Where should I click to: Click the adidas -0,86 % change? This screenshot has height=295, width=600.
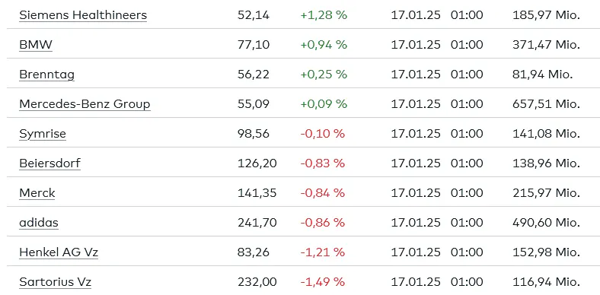pos(323,223)
